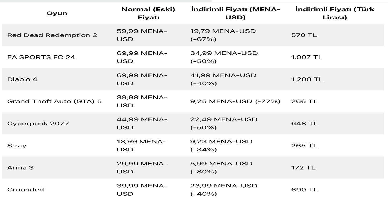Click the Oyun column header
The height and width of the screenshot is (200, 388).
point(57,13)
